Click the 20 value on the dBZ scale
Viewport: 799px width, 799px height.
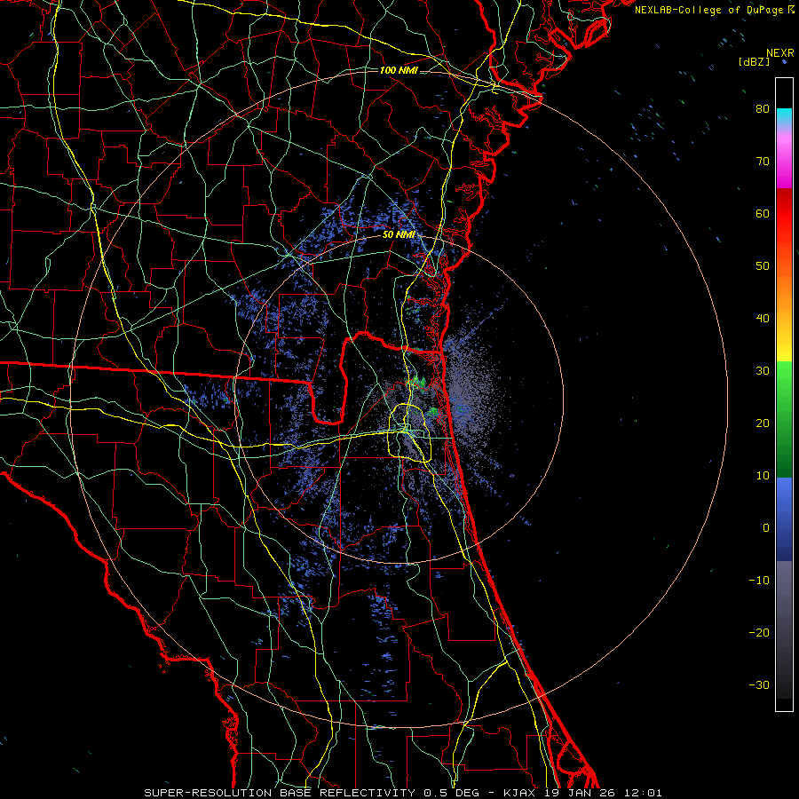(763, 423)
